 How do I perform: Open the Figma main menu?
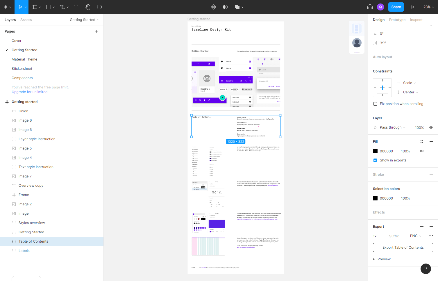[7, 7]
